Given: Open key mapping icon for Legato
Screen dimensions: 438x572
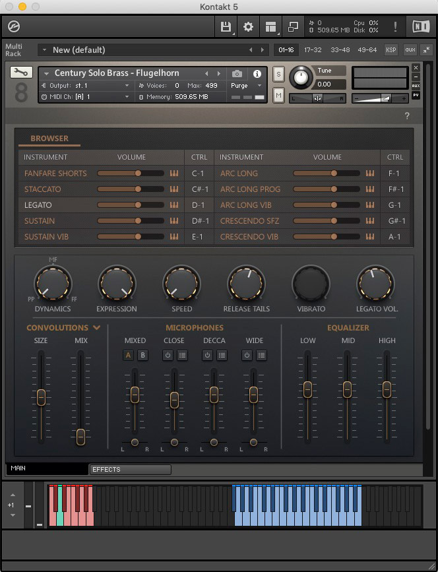Looking at the screenshot, I should [174, 205].
